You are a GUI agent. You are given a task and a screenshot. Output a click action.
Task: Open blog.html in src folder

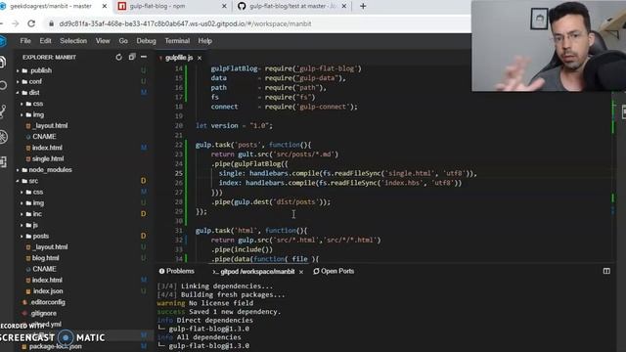click(45, 258)
